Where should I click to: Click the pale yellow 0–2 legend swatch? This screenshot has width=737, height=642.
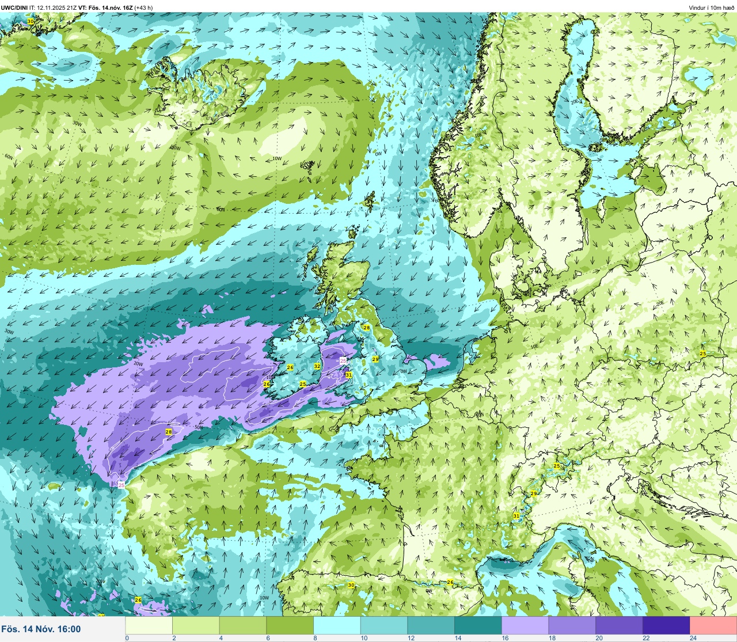149,625
